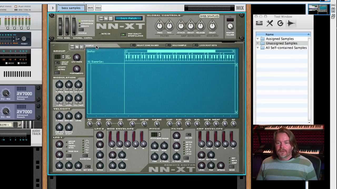
Task: Click the Amp Envelope R fader
Action: 233,144
